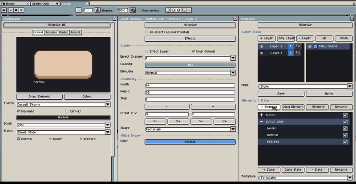Toggle the Pixel-perfect checkbox
The image size is (356, 184).
click(140, 10)
